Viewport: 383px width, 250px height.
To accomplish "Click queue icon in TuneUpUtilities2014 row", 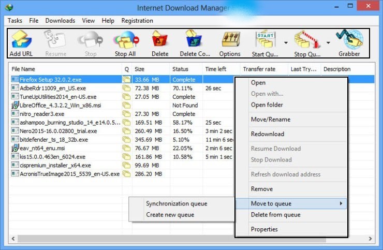I will pyautogui.click(x=126, y=96).
